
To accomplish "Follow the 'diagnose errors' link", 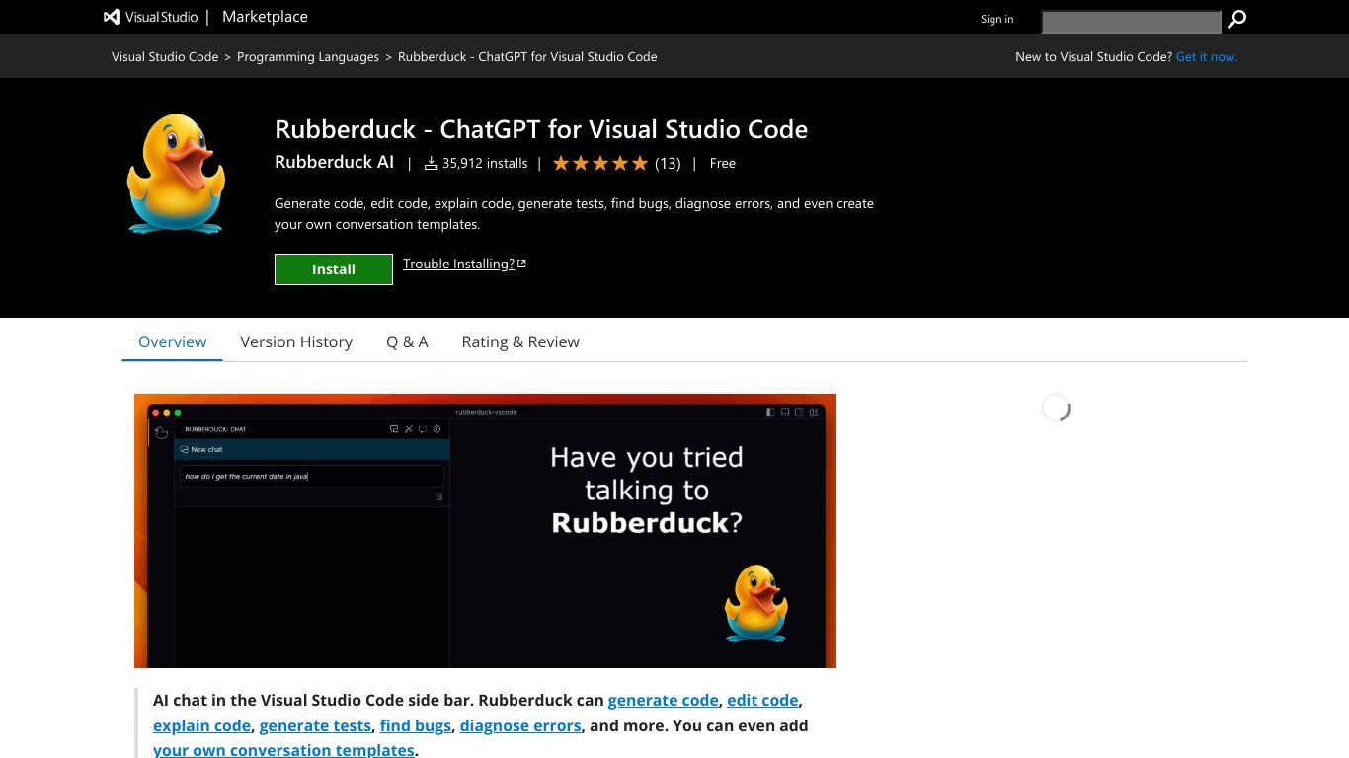I will click(x=520, y=725).
